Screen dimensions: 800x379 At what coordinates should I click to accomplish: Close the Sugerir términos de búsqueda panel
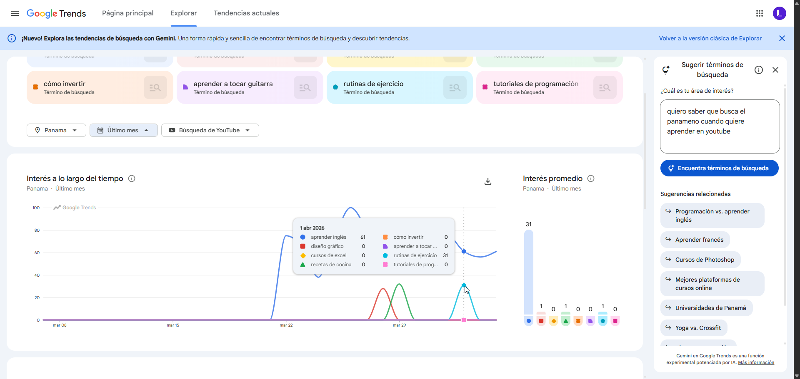(x=775, y=70)
